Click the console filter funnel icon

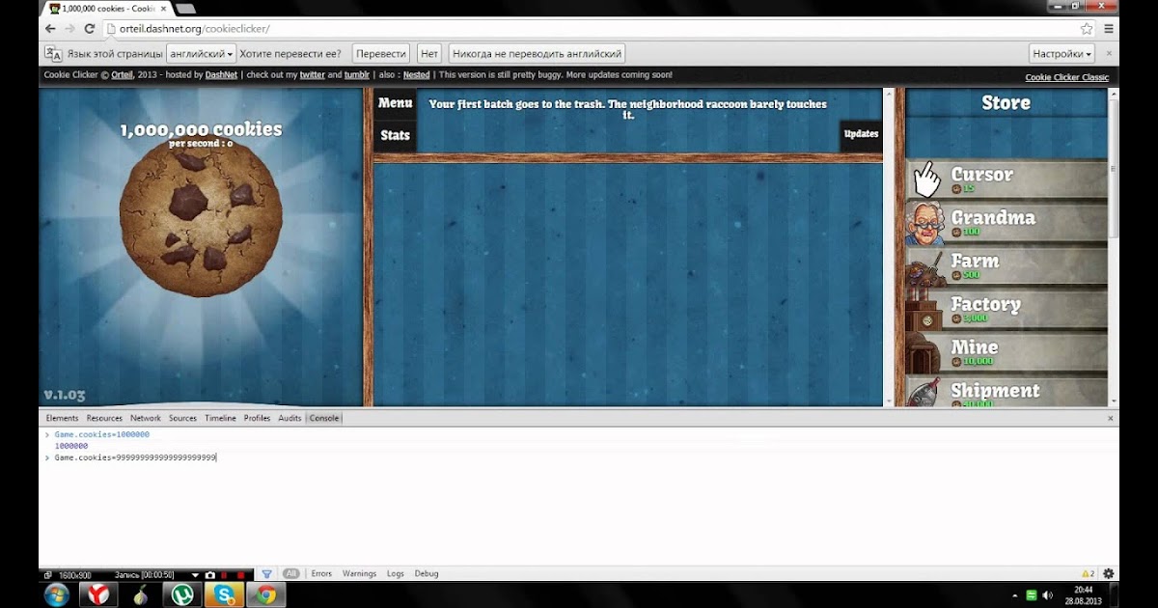point(267,573)
